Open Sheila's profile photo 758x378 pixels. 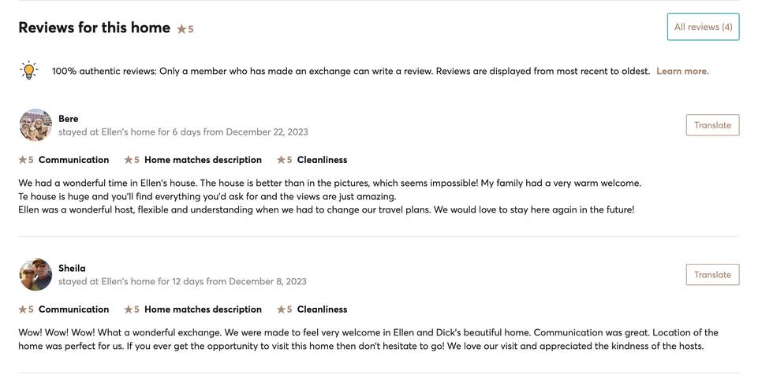coord(35,275)
